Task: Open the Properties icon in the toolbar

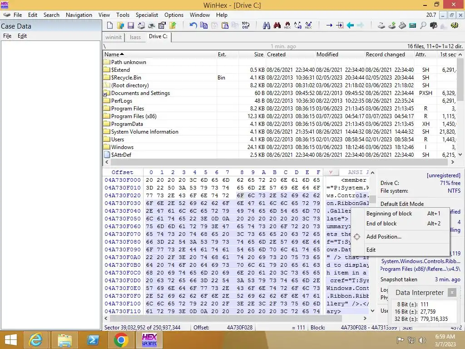Action: [x=162, y=25]
